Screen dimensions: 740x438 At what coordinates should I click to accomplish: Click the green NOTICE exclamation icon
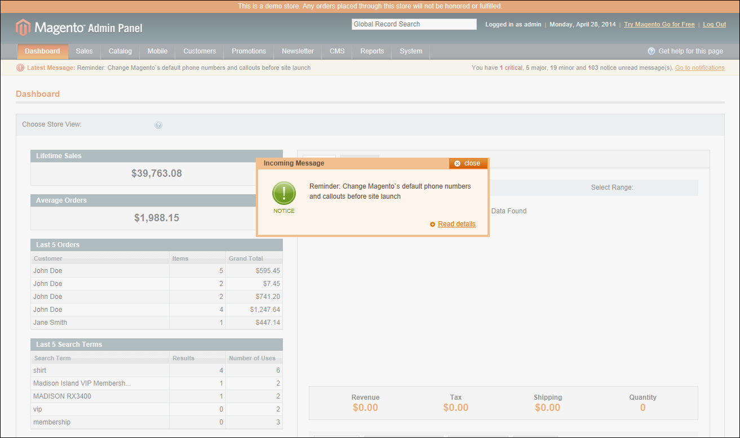[284, 193]
